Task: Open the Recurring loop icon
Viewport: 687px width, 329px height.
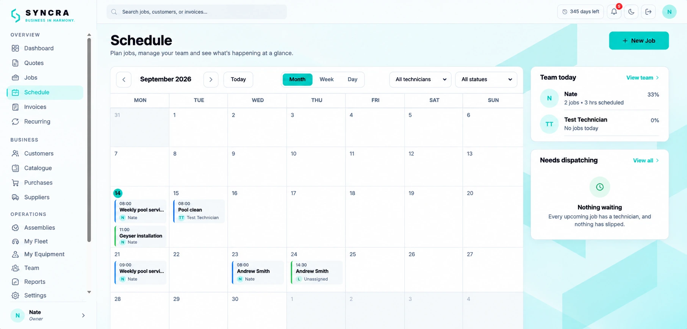Action: coord(15,122)
